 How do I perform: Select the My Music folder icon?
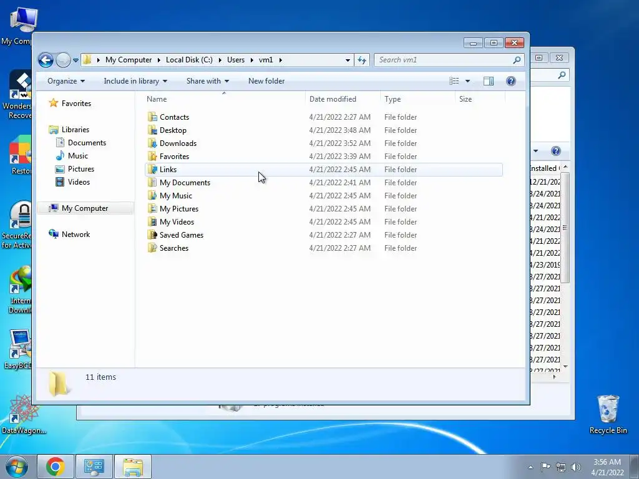pyautogui.click(x=152, y=195)
